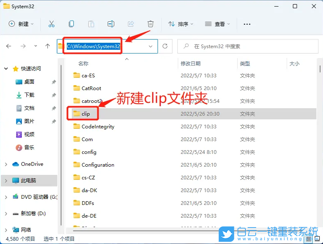This screenshot has width=323, height=244.
Task: Open the 新建 New dropdown
Action: pos(21,24)
